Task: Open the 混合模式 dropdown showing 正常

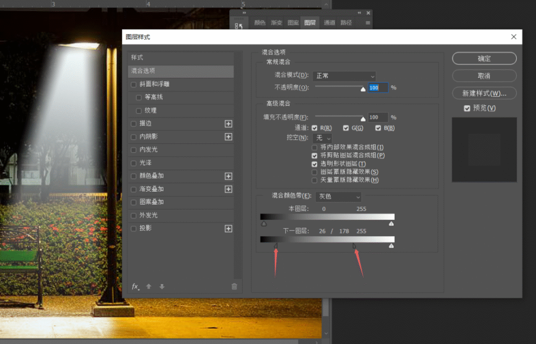Action: (344, 76)
